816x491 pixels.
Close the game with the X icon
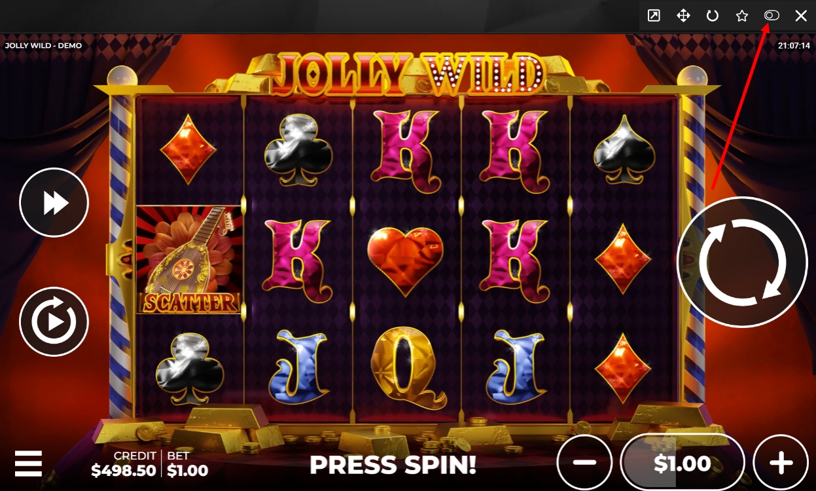pyautogui.click(x=801, y=16)
